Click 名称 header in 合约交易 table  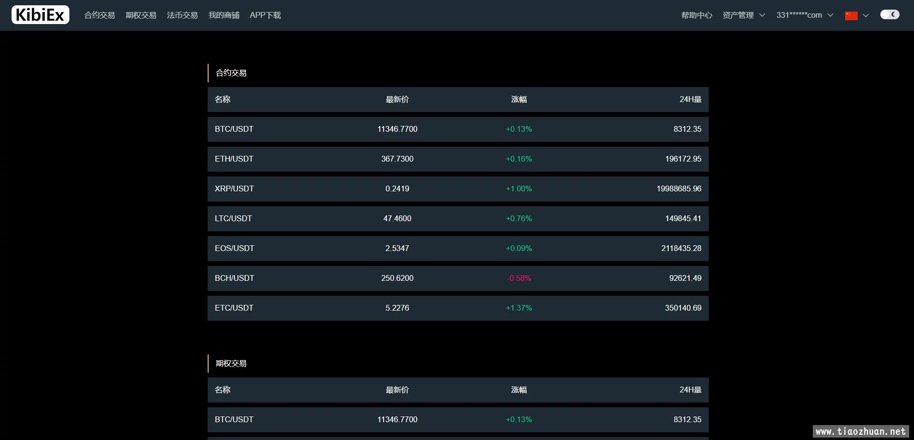click(223, 100)
